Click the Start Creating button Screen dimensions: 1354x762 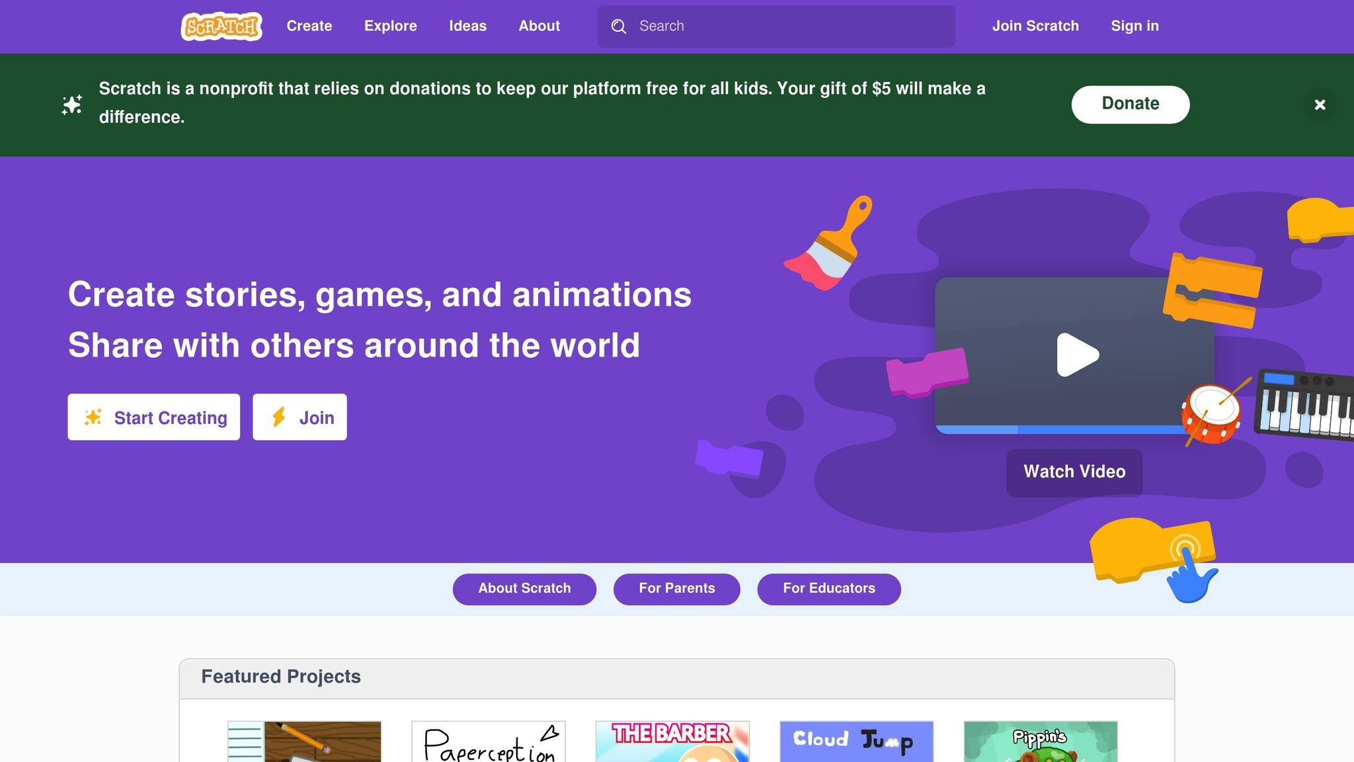click(153, 417)
